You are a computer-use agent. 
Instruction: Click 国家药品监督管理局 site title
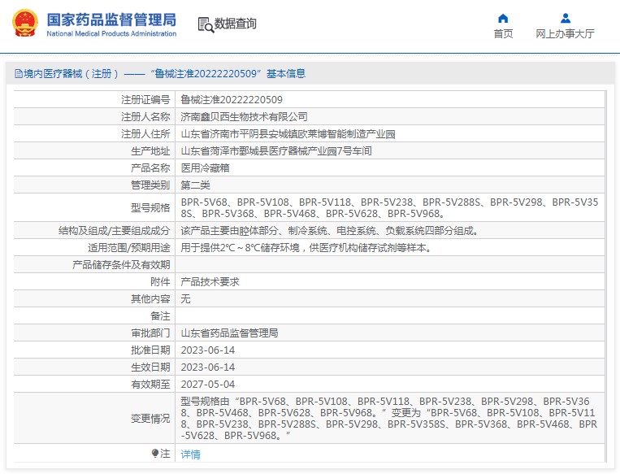[x=111, y=20]
